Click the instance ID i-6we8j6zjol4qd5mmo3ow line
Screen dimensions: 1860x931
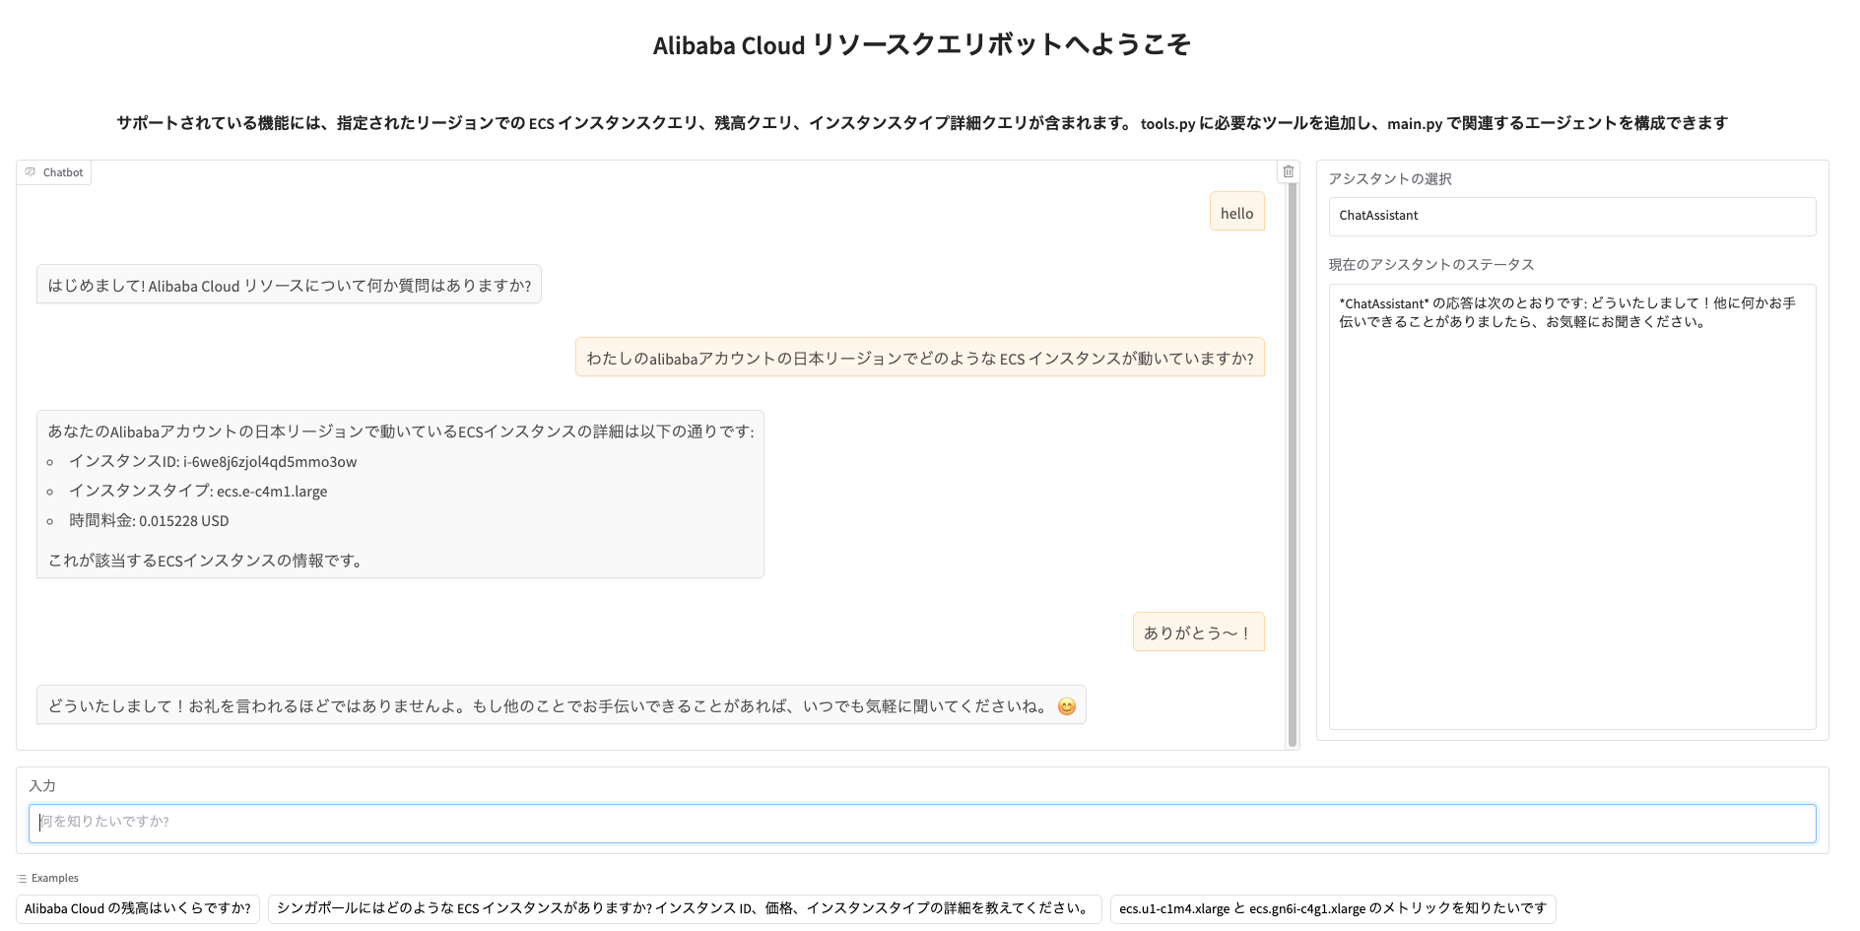(212, 461)
